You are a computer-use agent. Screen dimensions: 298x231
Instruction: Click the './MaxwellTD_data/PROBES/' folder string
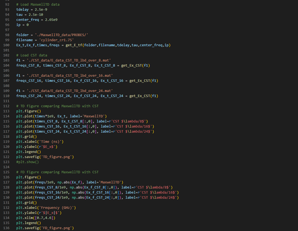tap(61, 35)
